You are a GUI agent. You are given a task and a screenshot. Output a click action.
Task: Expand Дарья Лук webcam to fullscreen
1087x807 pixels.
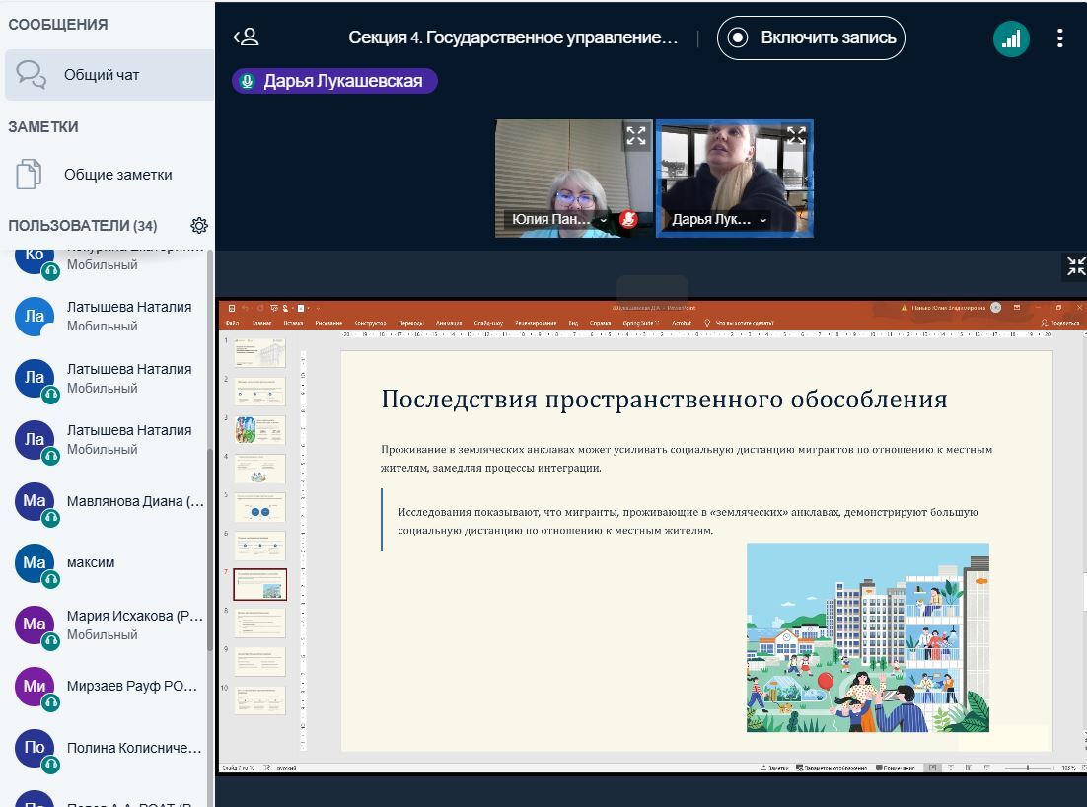(x=796, y=135)
